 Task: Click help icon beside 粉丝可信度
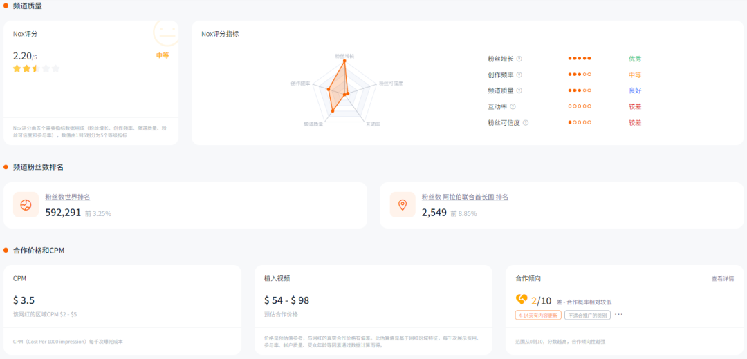526,123
